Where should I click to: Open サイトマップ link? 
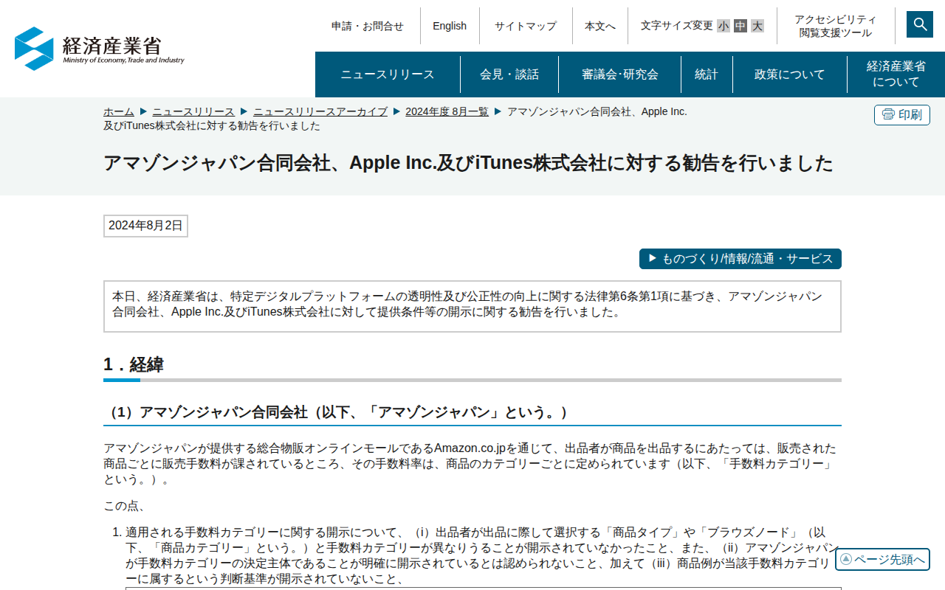tap(526, 26)
